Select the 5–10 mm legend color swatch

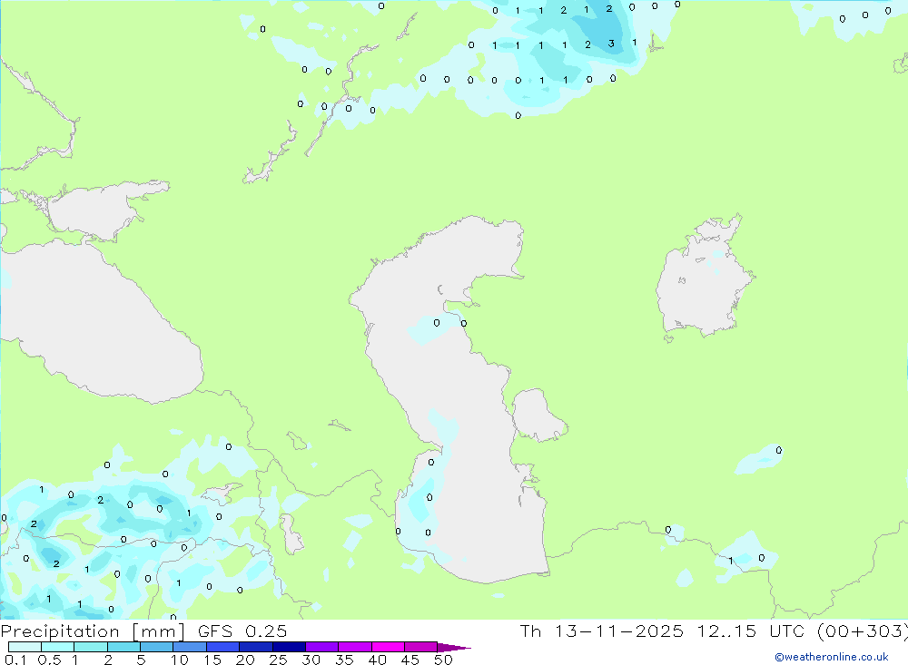point(157,647)
